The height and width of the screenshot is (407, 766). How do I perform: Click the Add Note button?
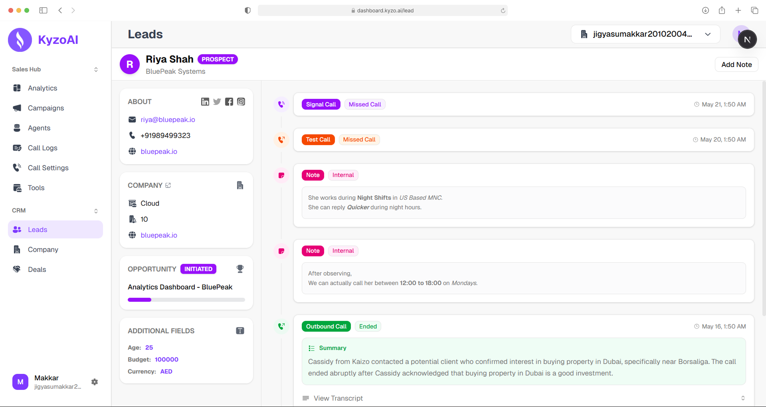[736, 65]
